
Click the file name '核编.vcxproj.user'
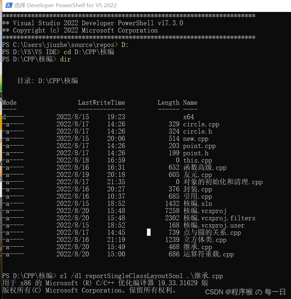coord(214,225)
